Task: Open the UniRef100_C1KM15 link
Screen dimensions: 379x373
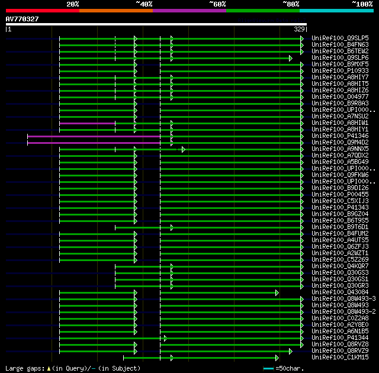Action: coord(340,358)
